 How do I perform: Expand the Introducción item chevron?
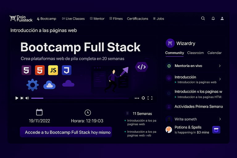220,79
